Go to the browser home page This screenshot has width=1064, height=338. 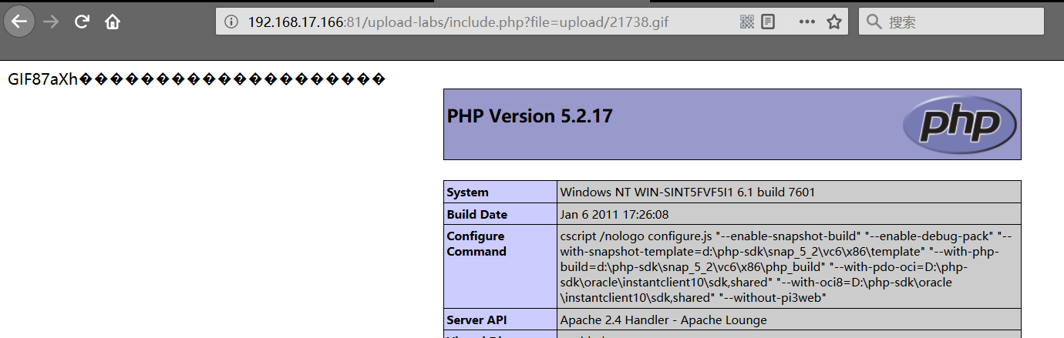(113, 22)
